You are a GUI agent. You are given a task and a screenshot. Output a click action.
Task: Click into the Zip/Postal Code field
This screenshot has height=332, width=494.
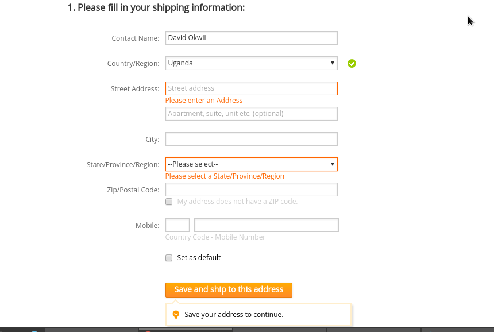pyautogui.click(x=251, y=190)
